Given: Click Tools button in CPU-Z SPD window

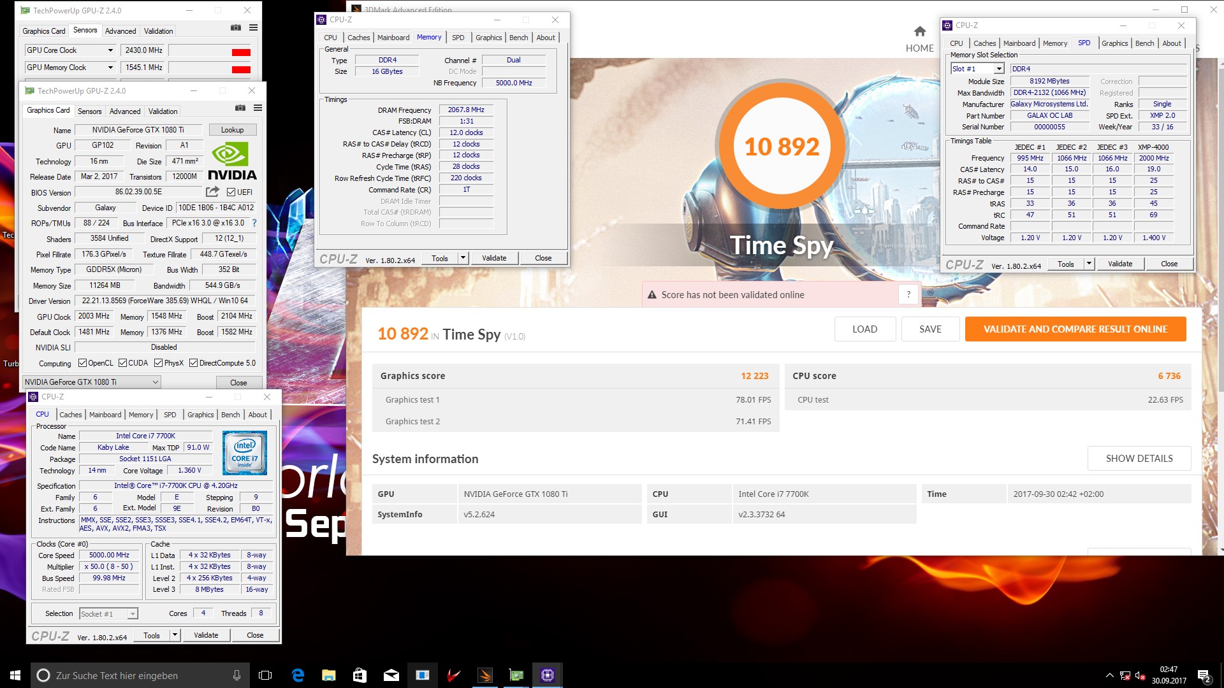Looking at the screenshot, I should point(1065,264).
